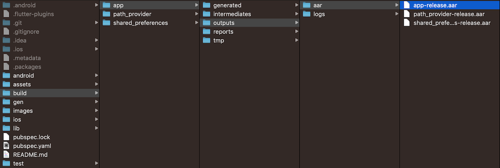Image resolution: width=500 pixels, height=168 pixels.
Task: Click the README.md file icon
Action: [x=6, y=155]
